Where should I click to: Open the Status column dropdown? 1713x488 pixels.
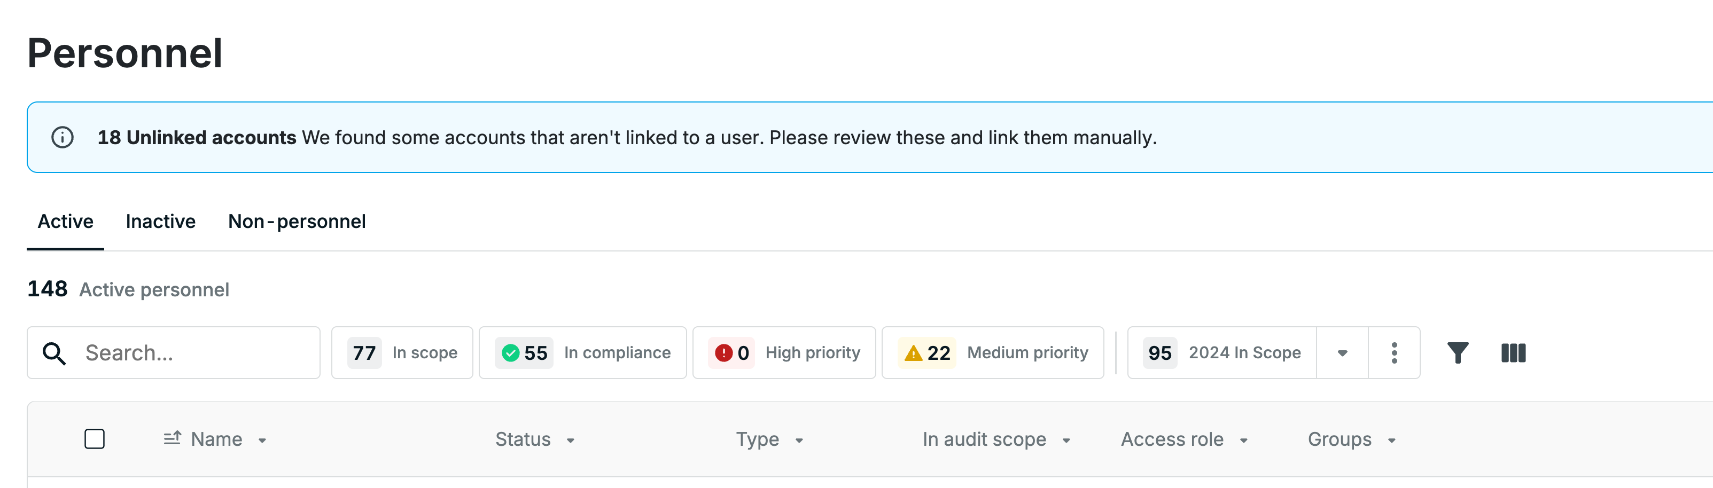point(571,441)
